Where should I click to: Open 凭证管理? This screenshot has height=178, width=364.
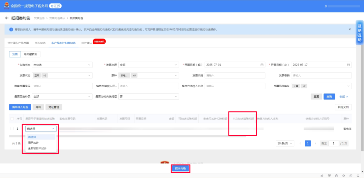[x=54, y=107]
